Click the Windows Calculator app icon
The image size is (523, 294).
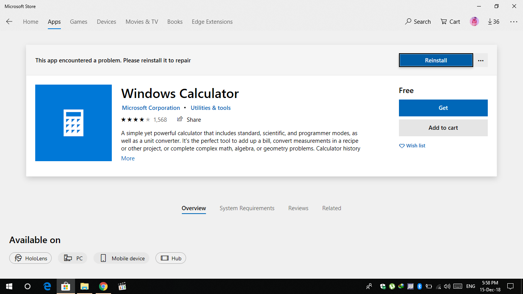(74, 123)
